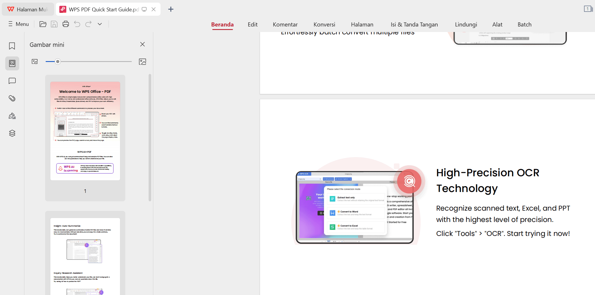Viewport: 595px width, 295px height.
Task: Click the thumbnail size slider handle
Action: click(x=58, y=61)
